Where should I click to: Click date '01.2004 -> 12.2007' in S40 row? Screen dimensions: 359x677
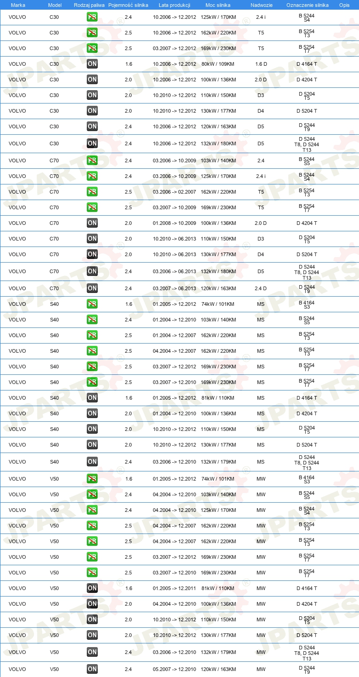click(174, 335)
